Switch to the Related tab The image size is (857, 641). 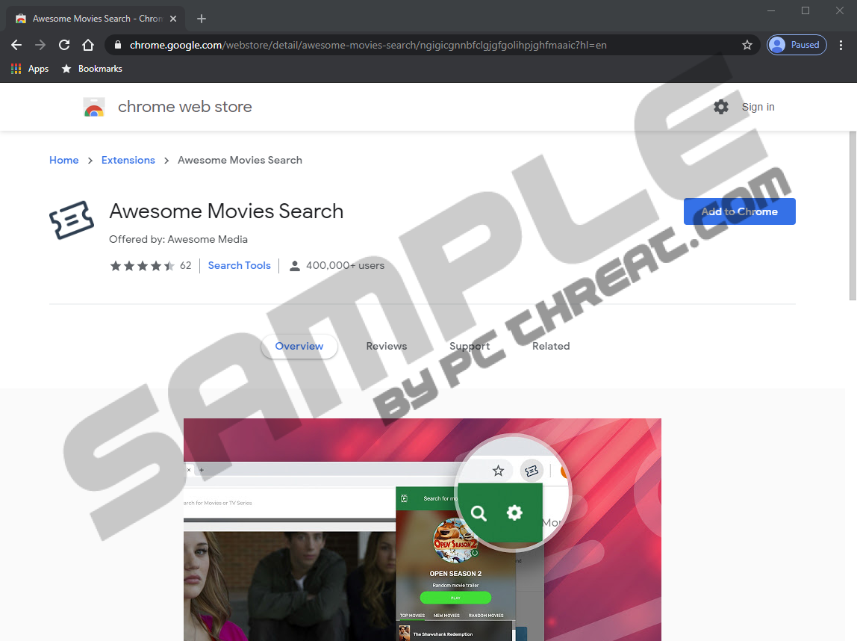click(551, 346)
